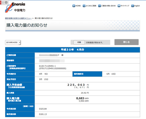Open the 2018年04月分 month dropdown
146x119 pixels.
click(x=13, y=42)
